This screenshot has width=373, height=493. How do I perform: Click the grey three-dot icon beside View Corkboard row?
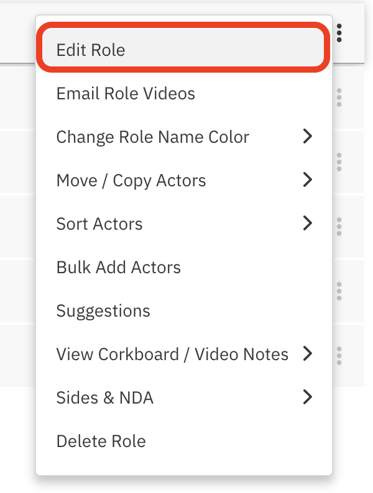(339, 355)
